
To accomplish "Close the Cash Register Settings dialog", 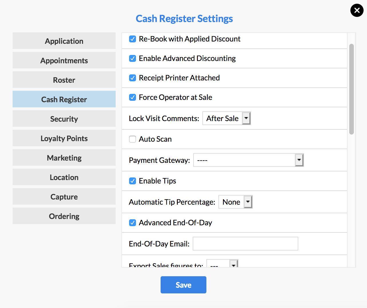I will pos(357,11).
